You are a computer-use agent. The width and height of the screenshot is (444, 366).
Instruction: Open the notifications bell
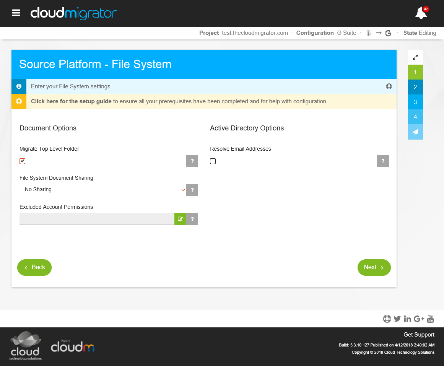(x=421, y=13)
